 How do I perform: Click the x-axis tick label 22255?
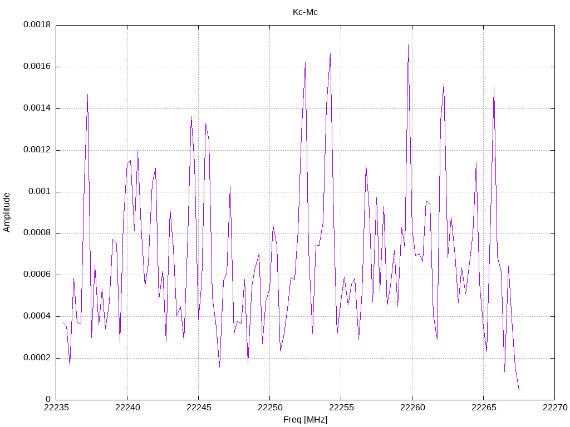tap(341, 408)
